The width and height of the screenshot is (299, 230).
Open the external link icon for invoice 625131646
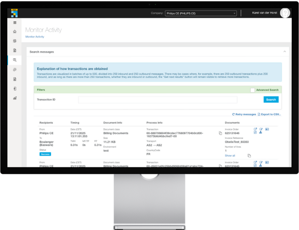click(x=256, y=129)
